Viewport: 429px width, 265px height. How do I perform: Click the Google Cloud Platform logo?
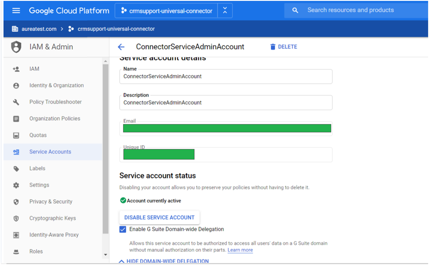(x=69, y=10)
